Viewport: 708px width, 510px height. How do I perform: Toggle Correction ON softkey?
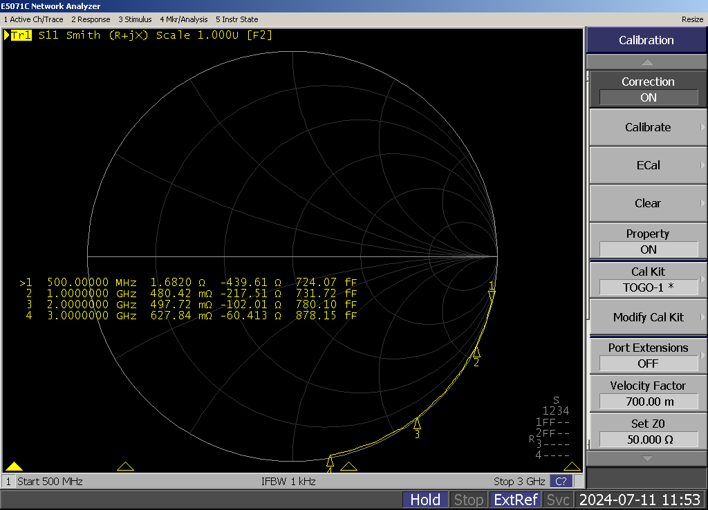648,90
